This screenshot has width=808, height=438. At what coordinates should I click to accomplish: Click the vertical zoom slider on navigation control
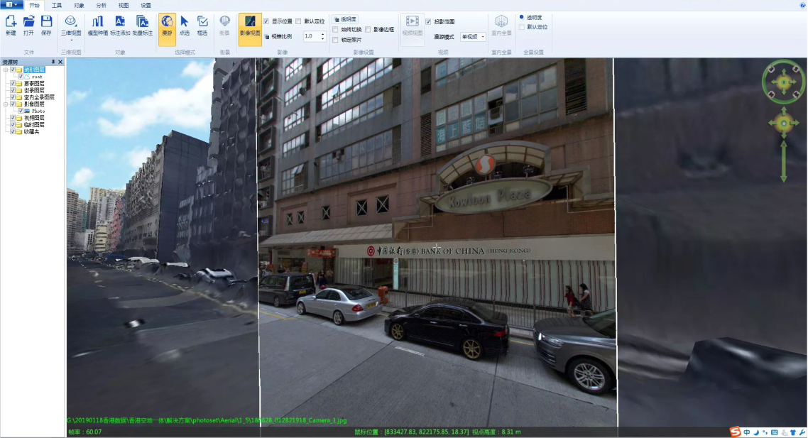[x=784, y=161]
